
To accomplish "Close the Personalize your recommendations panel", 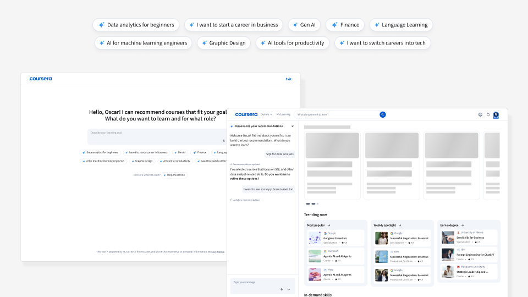I will [292, 127].
